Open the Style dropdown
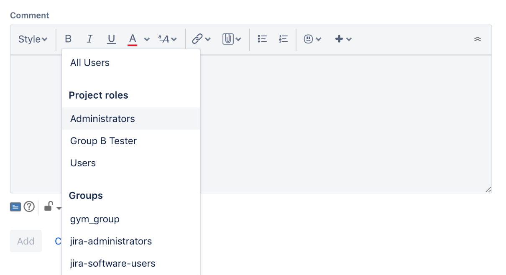The height and width of the screenshot is (275, 506). pyautogui.click(x=32, y=39)
